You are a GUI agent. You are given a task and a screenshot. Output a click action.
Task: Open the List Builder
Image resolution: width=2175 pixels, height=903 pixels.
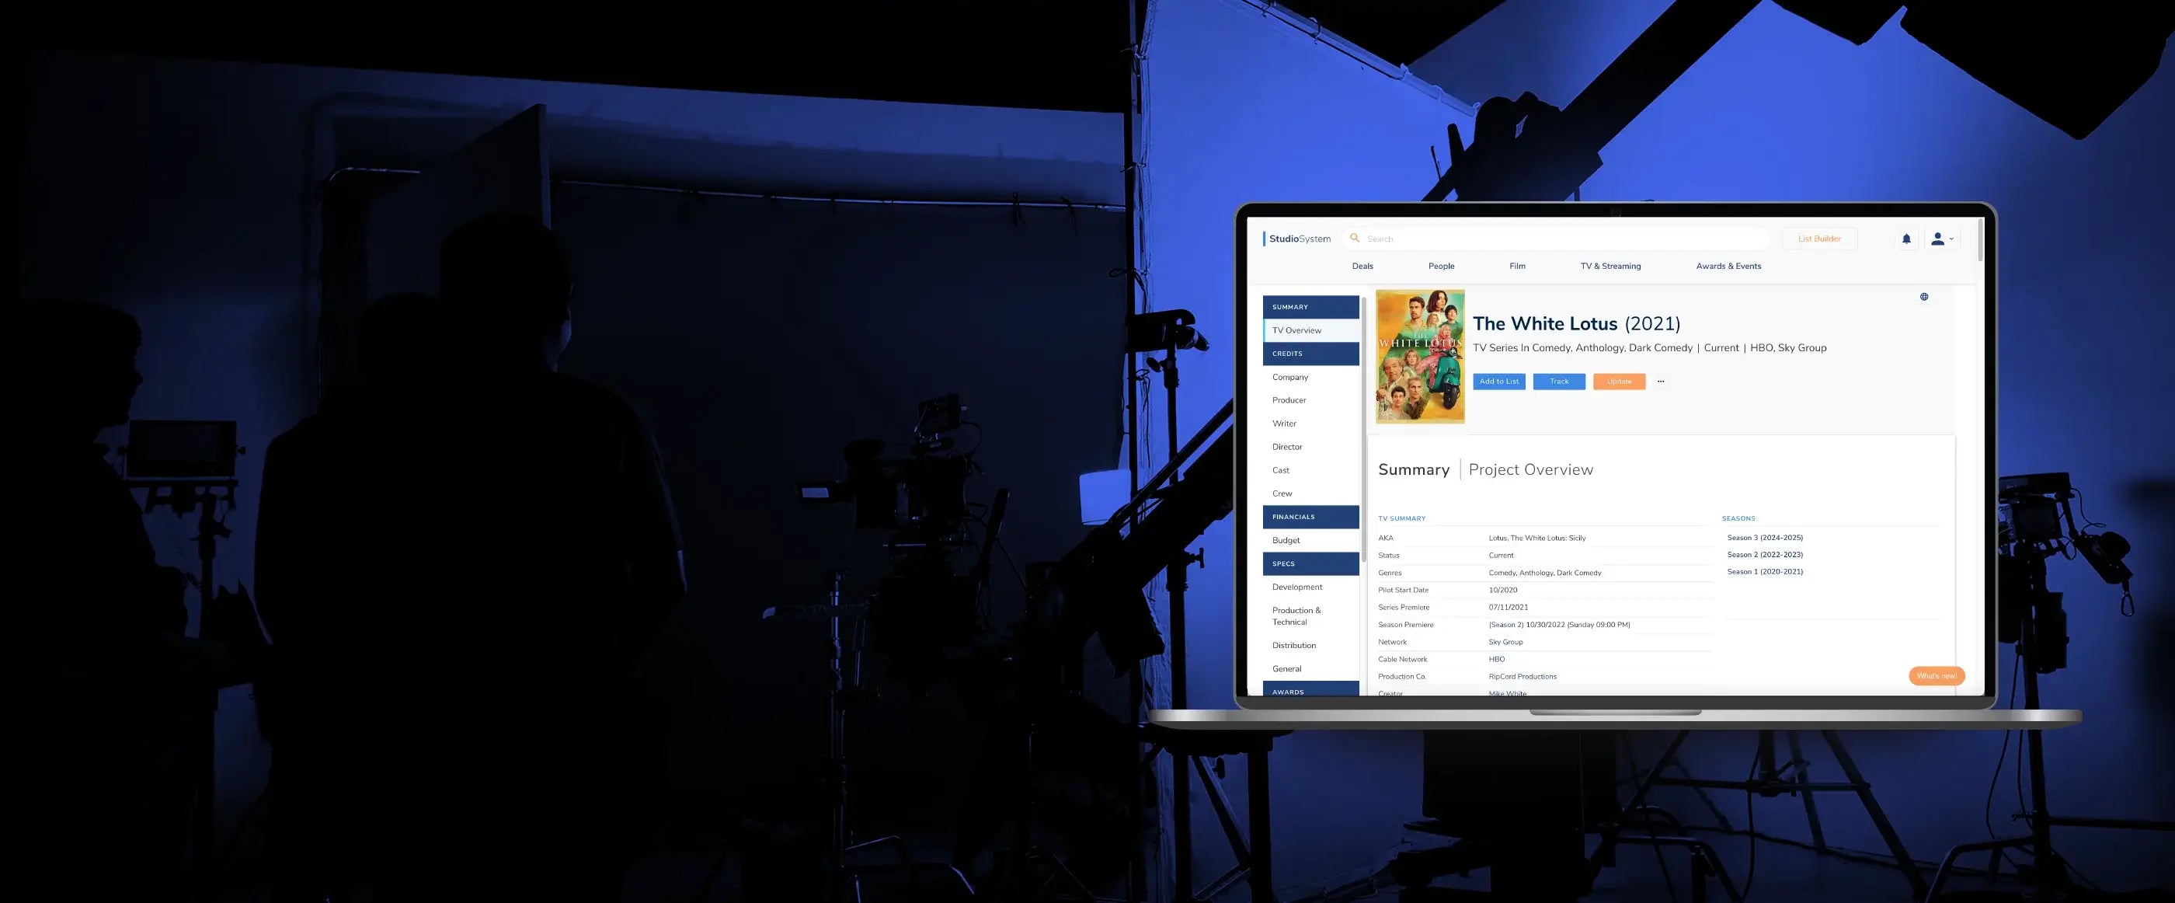click(1818, 239)
